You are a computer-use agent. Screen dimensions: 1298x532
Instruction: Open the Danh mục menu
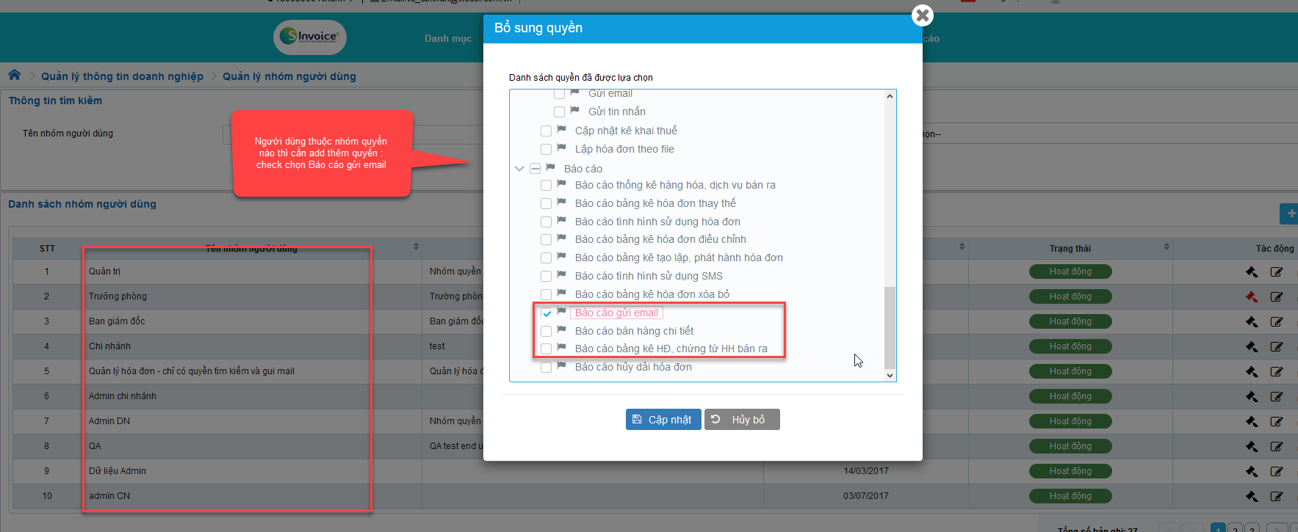(x=448, y=38)
